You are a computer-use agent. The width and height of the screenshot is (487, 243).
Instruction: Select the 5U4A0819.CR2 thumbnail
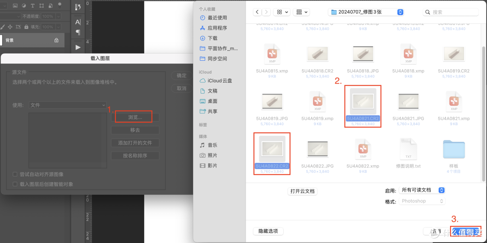454,54
